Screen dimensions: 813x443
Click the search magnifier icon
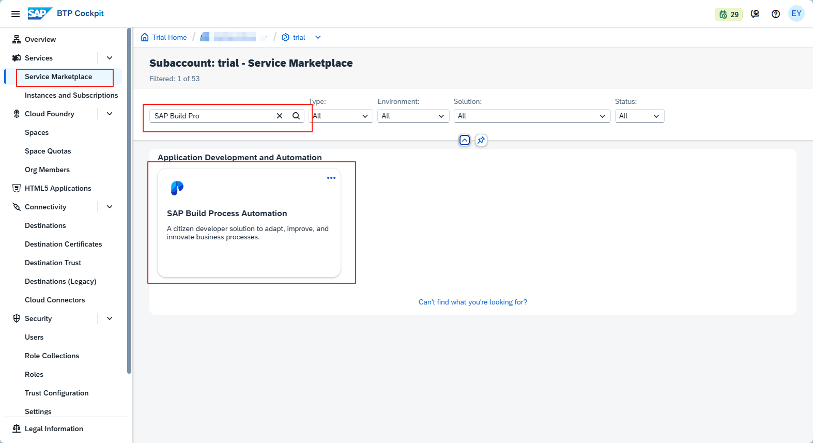pyautogui.click(x=296, y=116)
